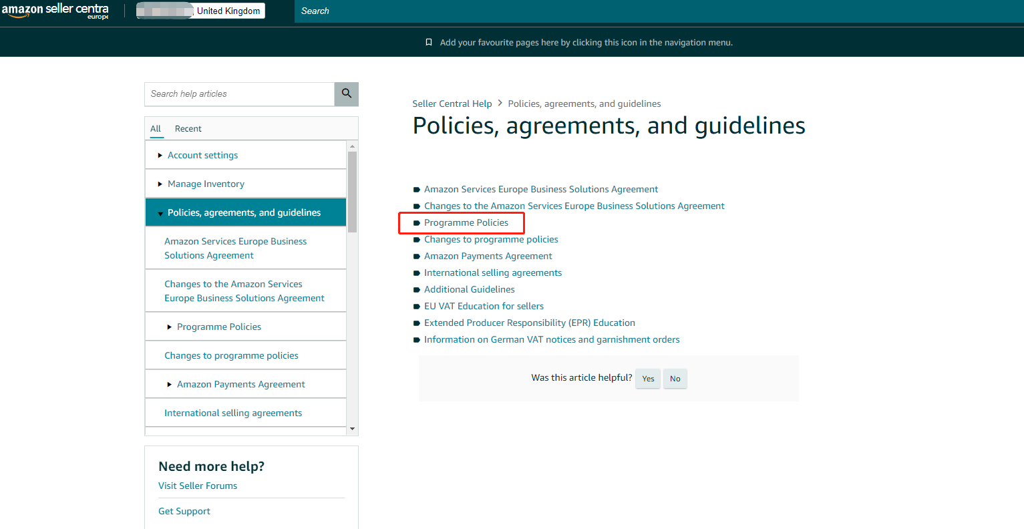Click the Search help articles field
The height and width of the screenshot is (529, 1024).
[239, 94]
